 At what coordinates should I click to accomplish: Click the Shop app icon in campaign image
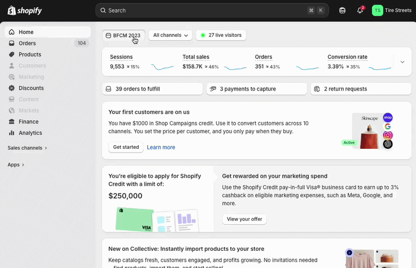click(387, 118)
